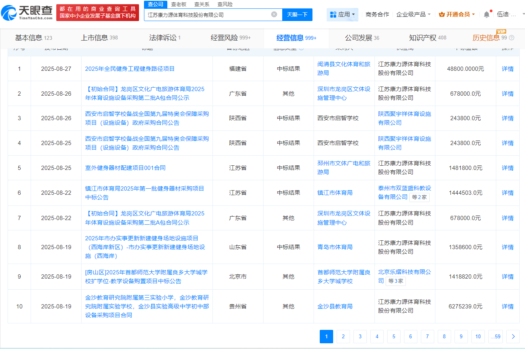Open purchaser 青岛市体育局
Screen dimensions: 525x349
click(x=335, y=247)
